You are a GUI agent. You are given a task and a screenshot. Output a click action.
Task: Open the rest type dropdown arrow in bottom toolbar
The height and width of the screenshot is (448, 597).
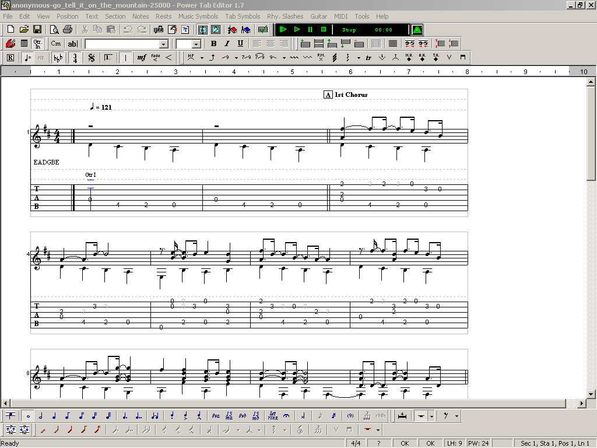(431, 416)
